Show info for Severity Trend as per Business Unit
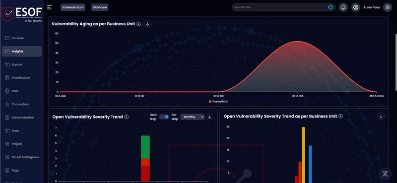The width and height of the screenshot is (397, 183). [x=341, y=116]
